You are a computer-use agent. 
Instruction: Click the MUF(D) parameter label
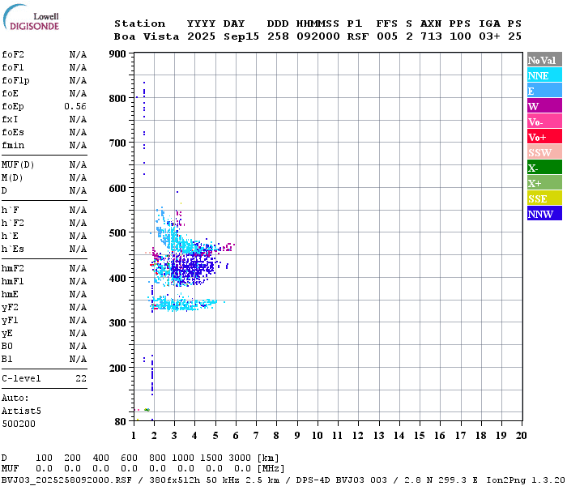click(16, 164)
